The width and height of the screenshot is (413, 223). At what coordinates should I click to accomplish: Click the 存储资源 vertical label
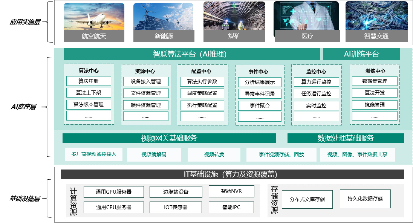[x=274, y=200]
